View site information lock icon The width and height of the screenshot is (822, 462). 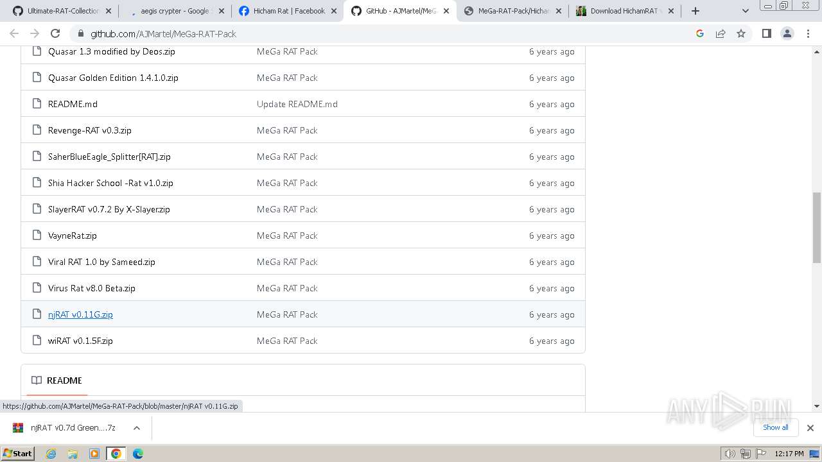point(80,33)
